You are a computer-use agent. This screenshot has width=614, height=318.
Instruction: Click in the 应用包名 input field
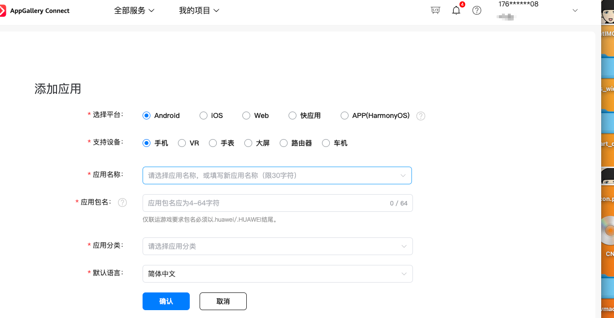tap(265, 203)
